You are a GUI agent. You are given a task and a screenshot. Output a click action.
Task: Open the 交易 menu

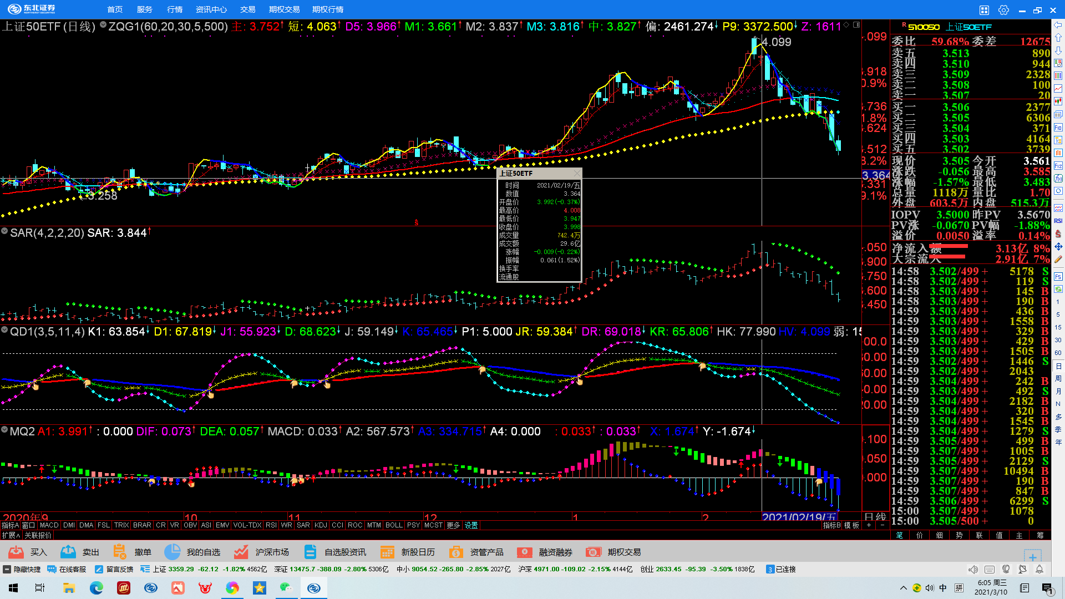click(247, 9)
